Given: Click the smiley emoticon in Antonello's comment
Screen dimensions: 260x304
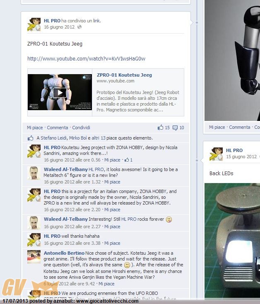Looking at the screenshot, I should point(127,265).
